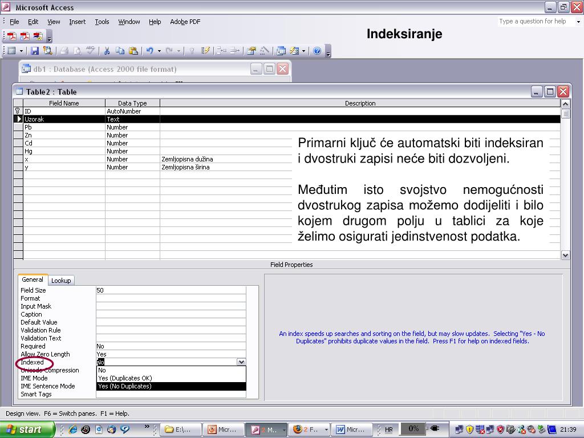The image size is (584, 438).
Task: Switch to the Lookup tab
Action: (x=61, y=281)
